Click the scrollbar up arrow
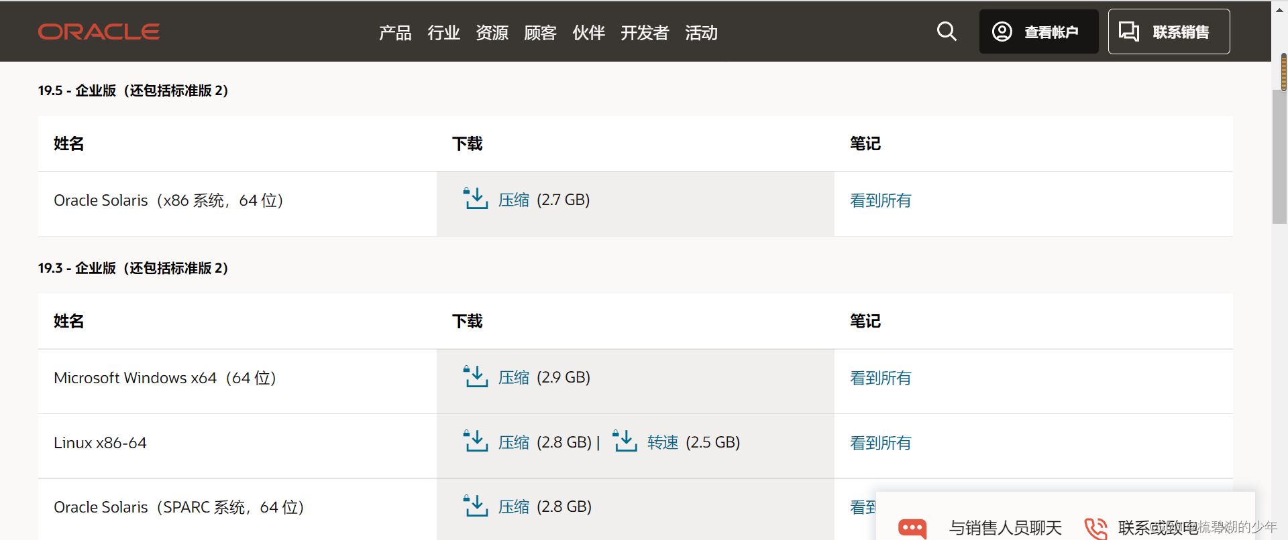Screen dimensions: 1288x540 pos(1279,9)
